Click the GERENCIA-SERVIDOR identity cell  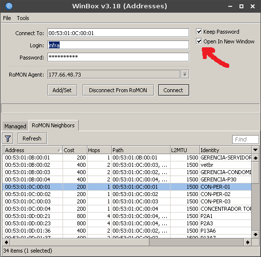[226, 158]
